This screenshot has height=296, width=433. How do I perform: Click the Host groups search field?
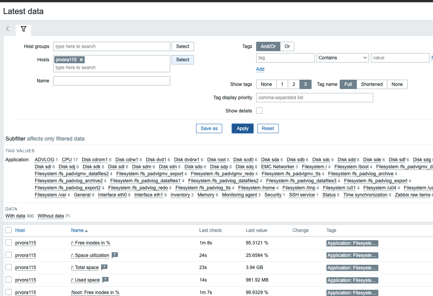point(111,46)
